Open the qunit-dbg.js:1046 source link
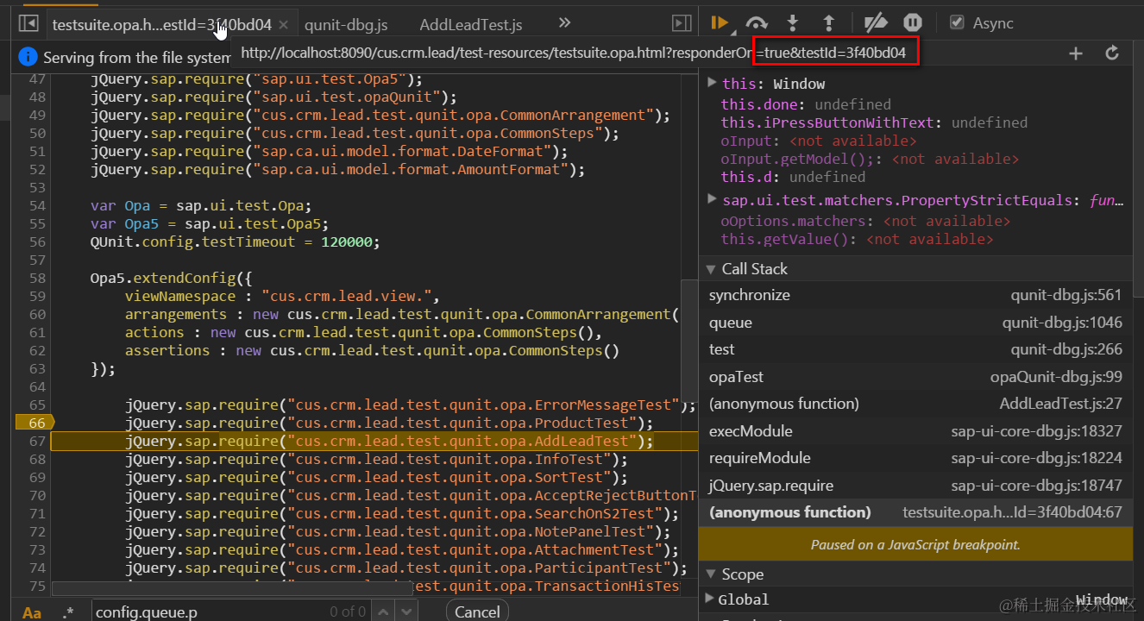Screen dimensions: 1144x621 tap(1062, 323)
